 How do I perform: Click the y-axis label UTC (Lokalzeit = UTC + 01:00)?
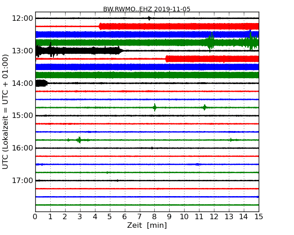5,112
